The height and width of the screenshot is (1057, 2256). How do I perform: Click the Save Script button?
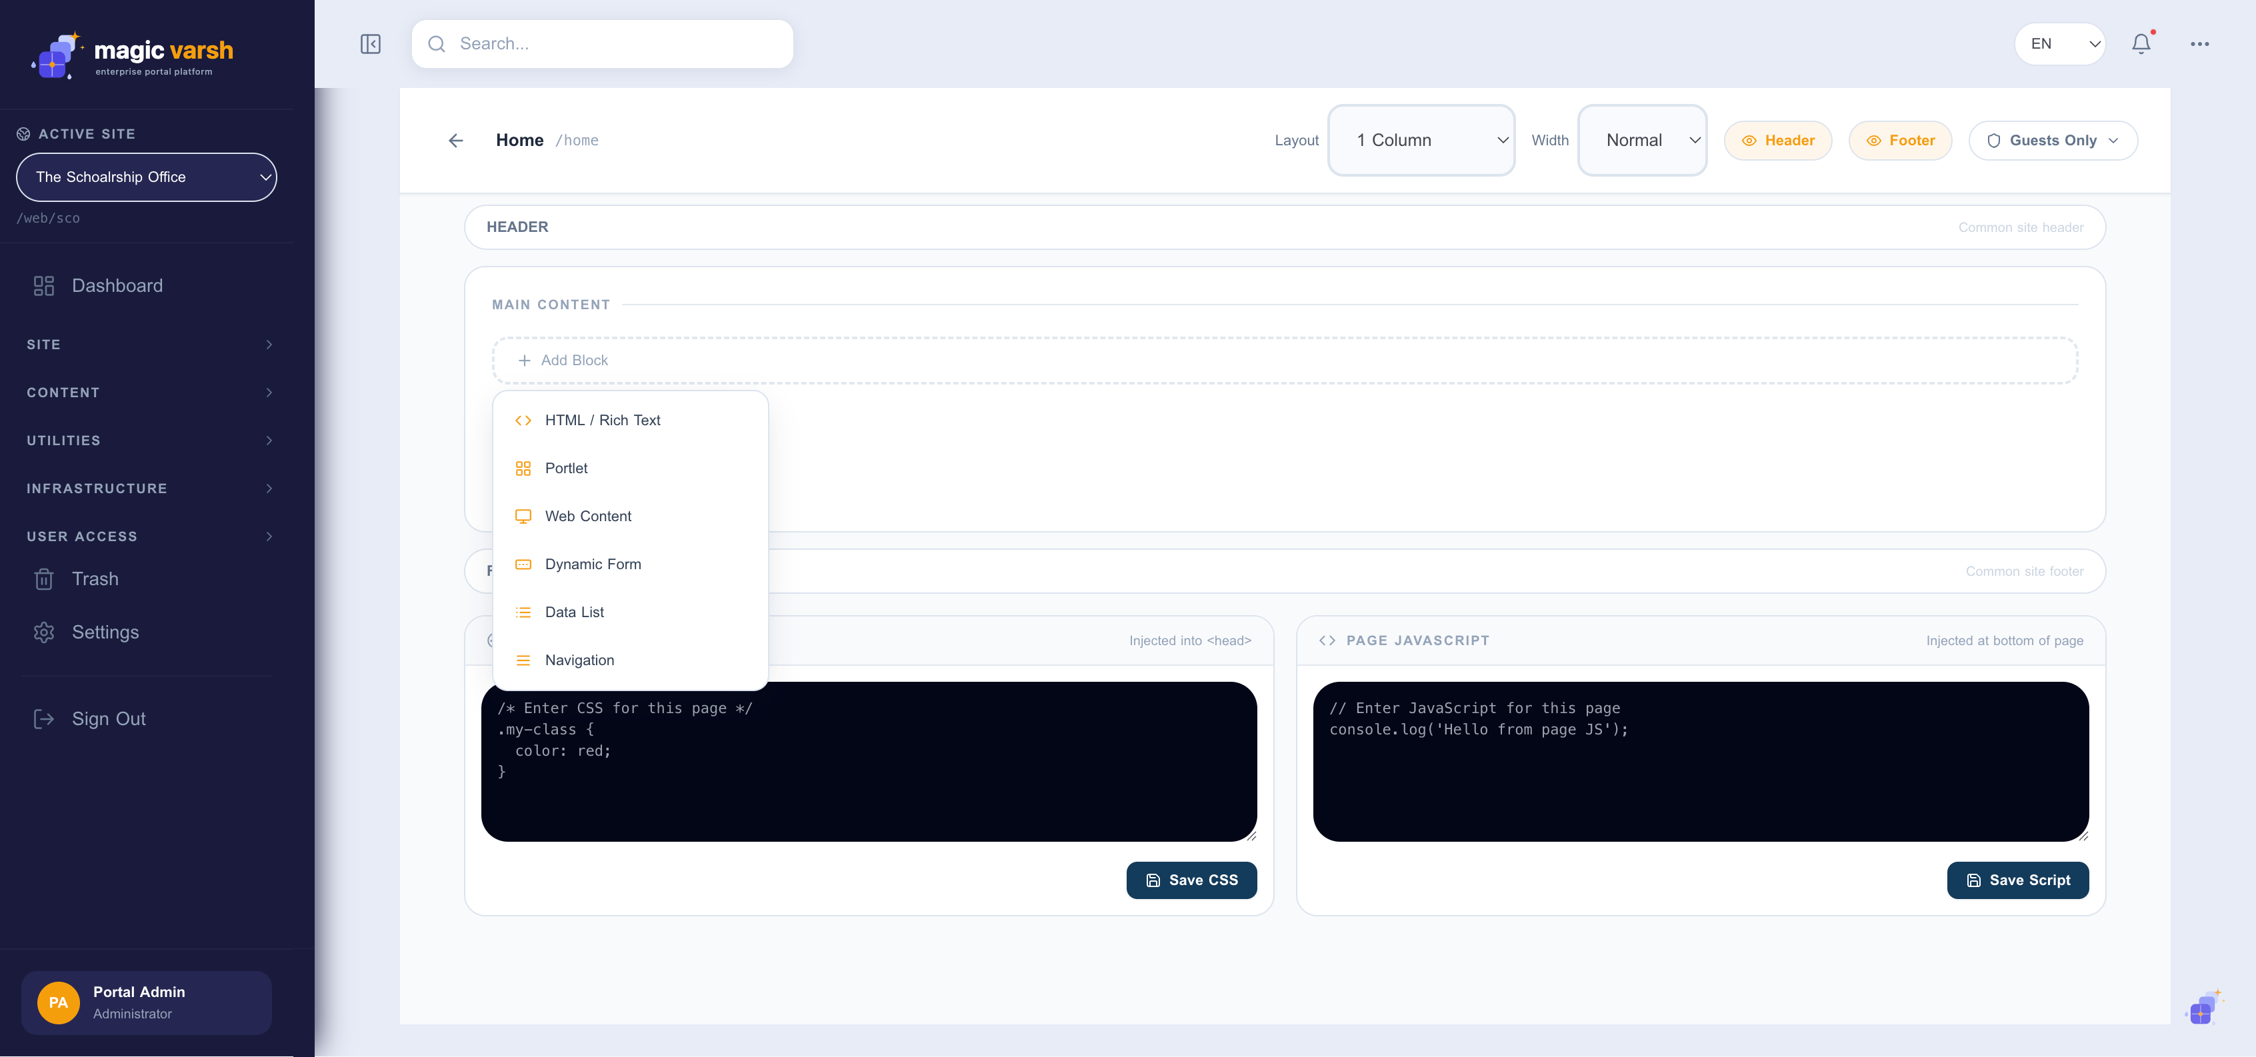pyautogui.click(x=2018, y=880)
